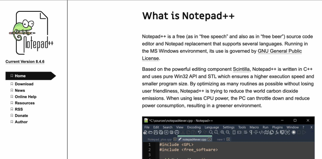This screenshot has width=322, height=159.
Task: Toggle the Indent guide toolbar icon
Action: (x=256, y=132)
